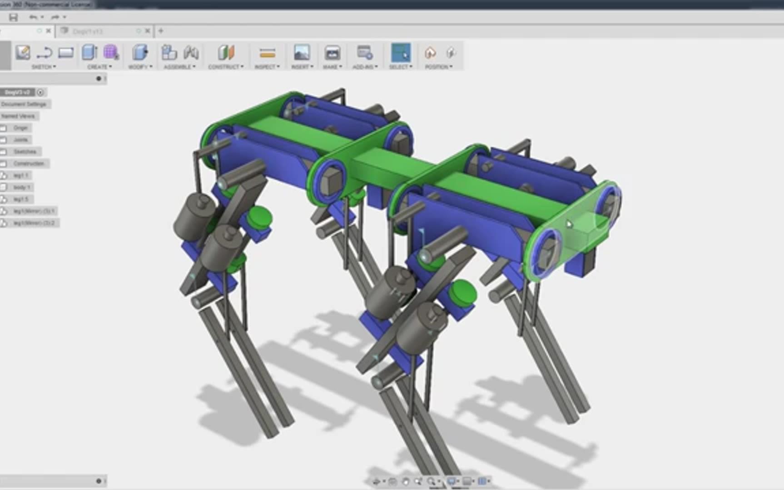Screen dimensions: 784x490
Task: Click the Pan hand icon in the navigation bar
Action: point(405,481)
